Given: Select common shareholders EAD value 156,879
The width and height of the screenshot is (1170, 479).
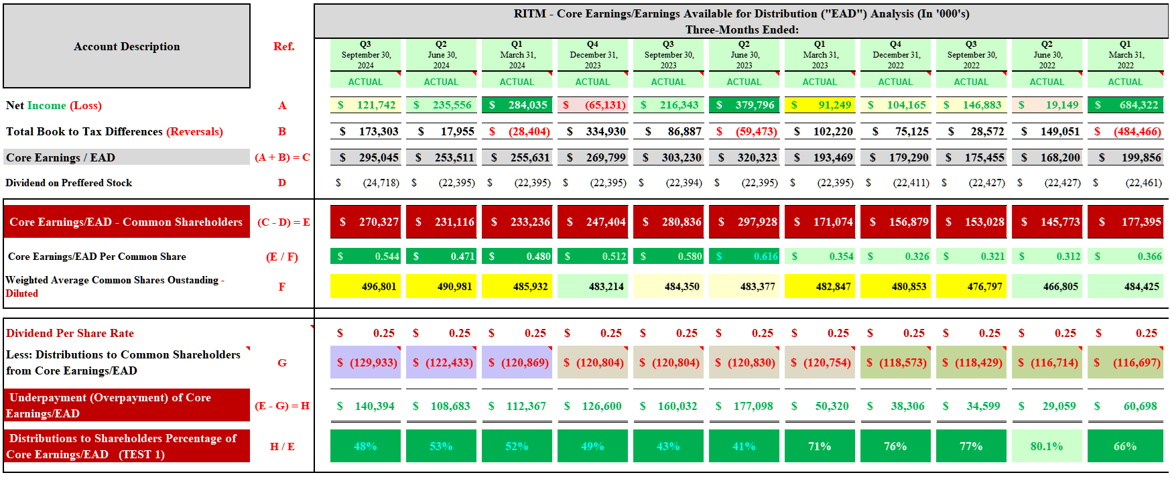Looking at the screenshot, I should point(895,222).
